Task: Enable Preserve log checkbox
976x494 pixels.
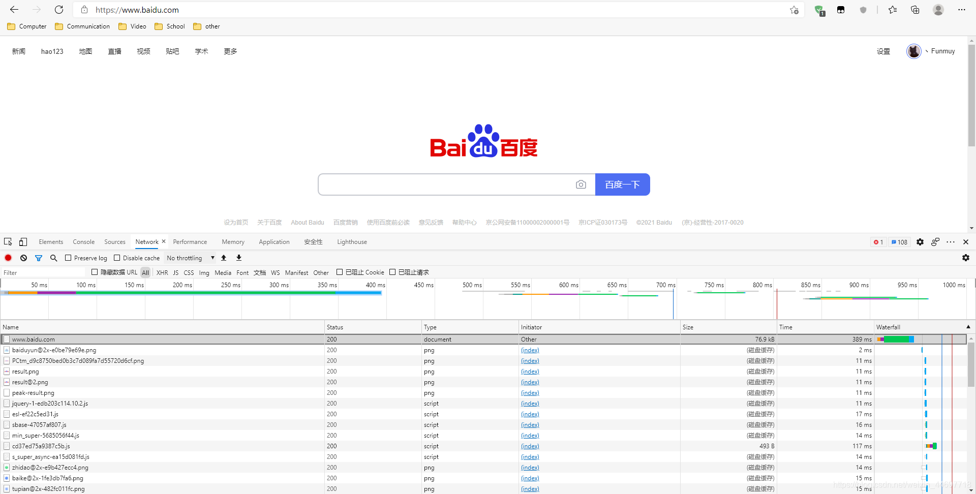Action: pyautogui.click(x=68, y=258)
